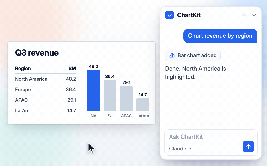Start a new chat with plus icon
267x166 pixels.
pos(244,15)
